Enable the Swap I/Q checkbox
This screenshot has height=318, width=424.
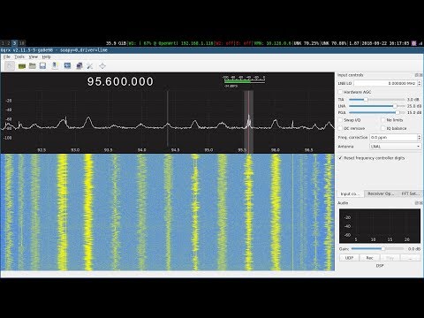pos(340,120)
